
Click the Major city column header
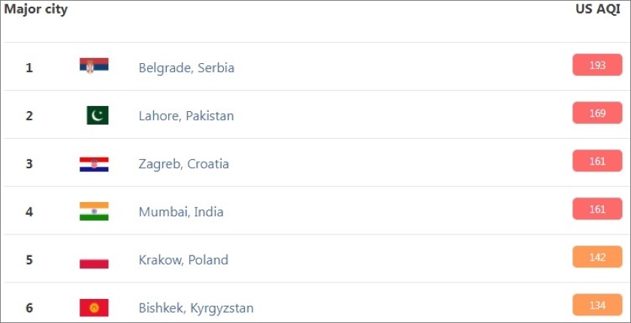coord(36,11)
